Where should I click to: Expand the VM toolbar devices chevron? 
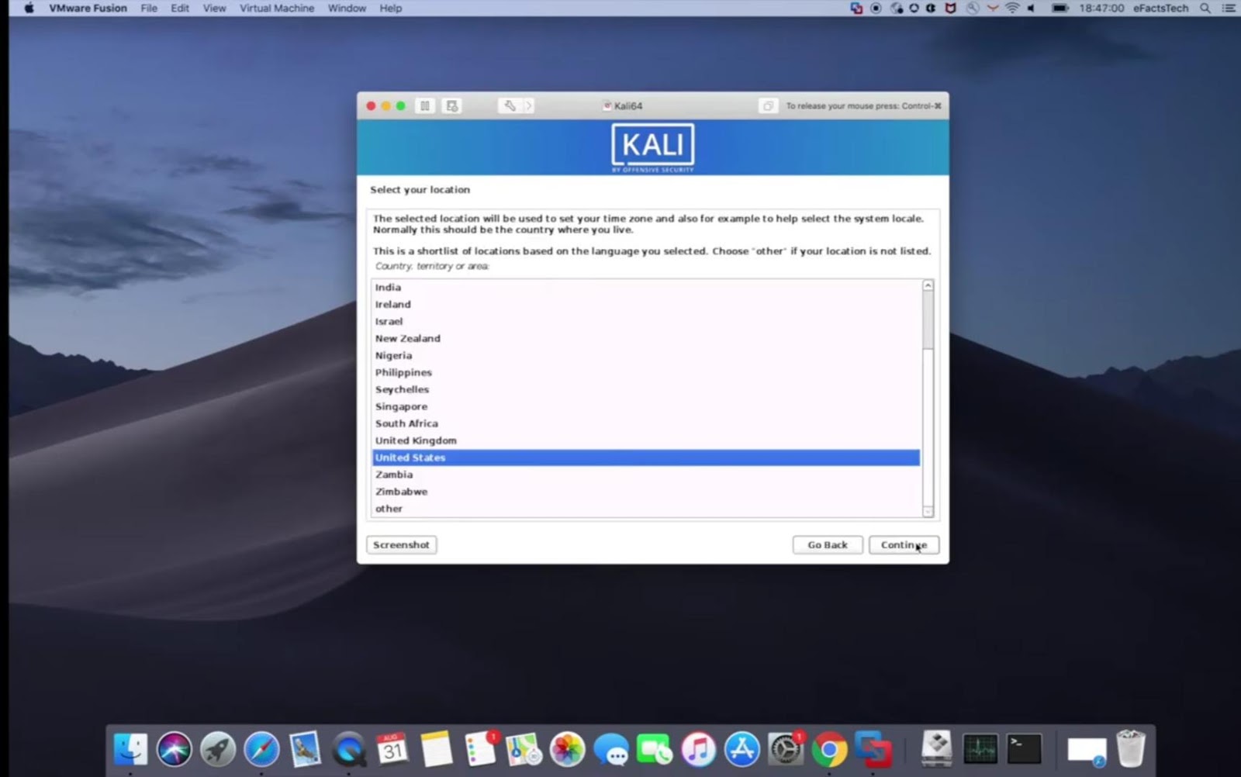529,105
